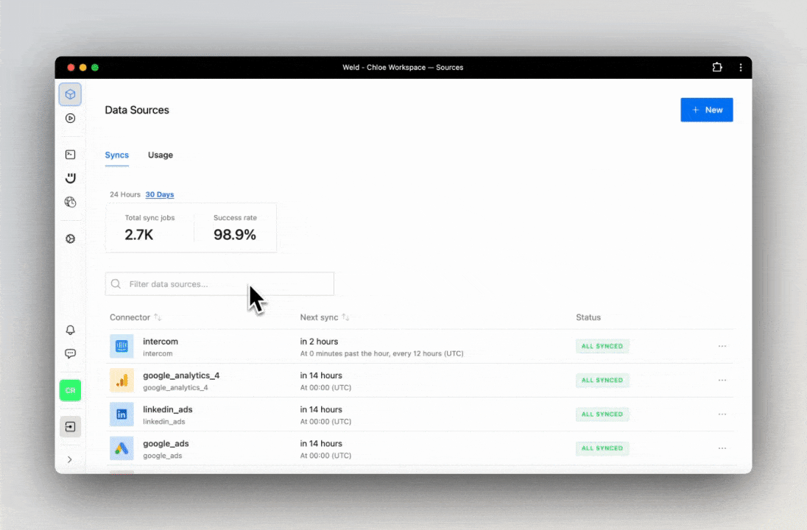Expand the sidebar with bottom chevron
This screenshot has width=807, height=530.
[70, 459]
